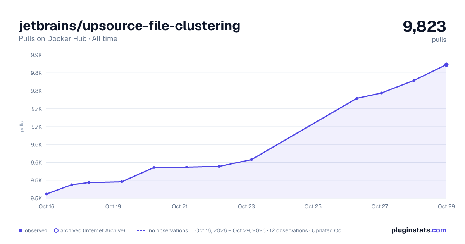Click the 'Oct 19' x-axis label
This screenshot has height=244, width=465.
point(113,206)
